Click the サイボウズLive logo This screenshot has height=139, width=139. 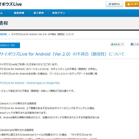(x=11, y=4)
